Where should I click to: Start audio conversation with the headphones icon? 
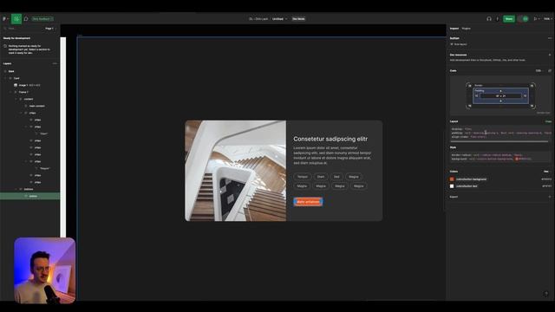coord(489,19)
